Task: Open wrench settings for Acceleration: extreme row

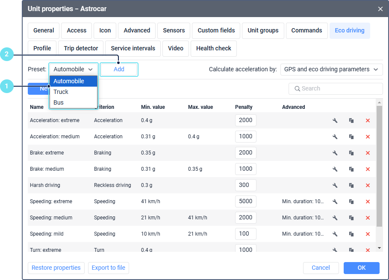Action: pyautogui.click(x=335, y=120)
